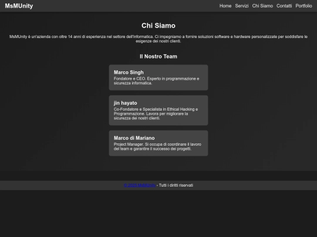This screenshot has height=237, width=317.
Task: Click the Fondatore e CEO description text
Action: (x=157, y=81)
